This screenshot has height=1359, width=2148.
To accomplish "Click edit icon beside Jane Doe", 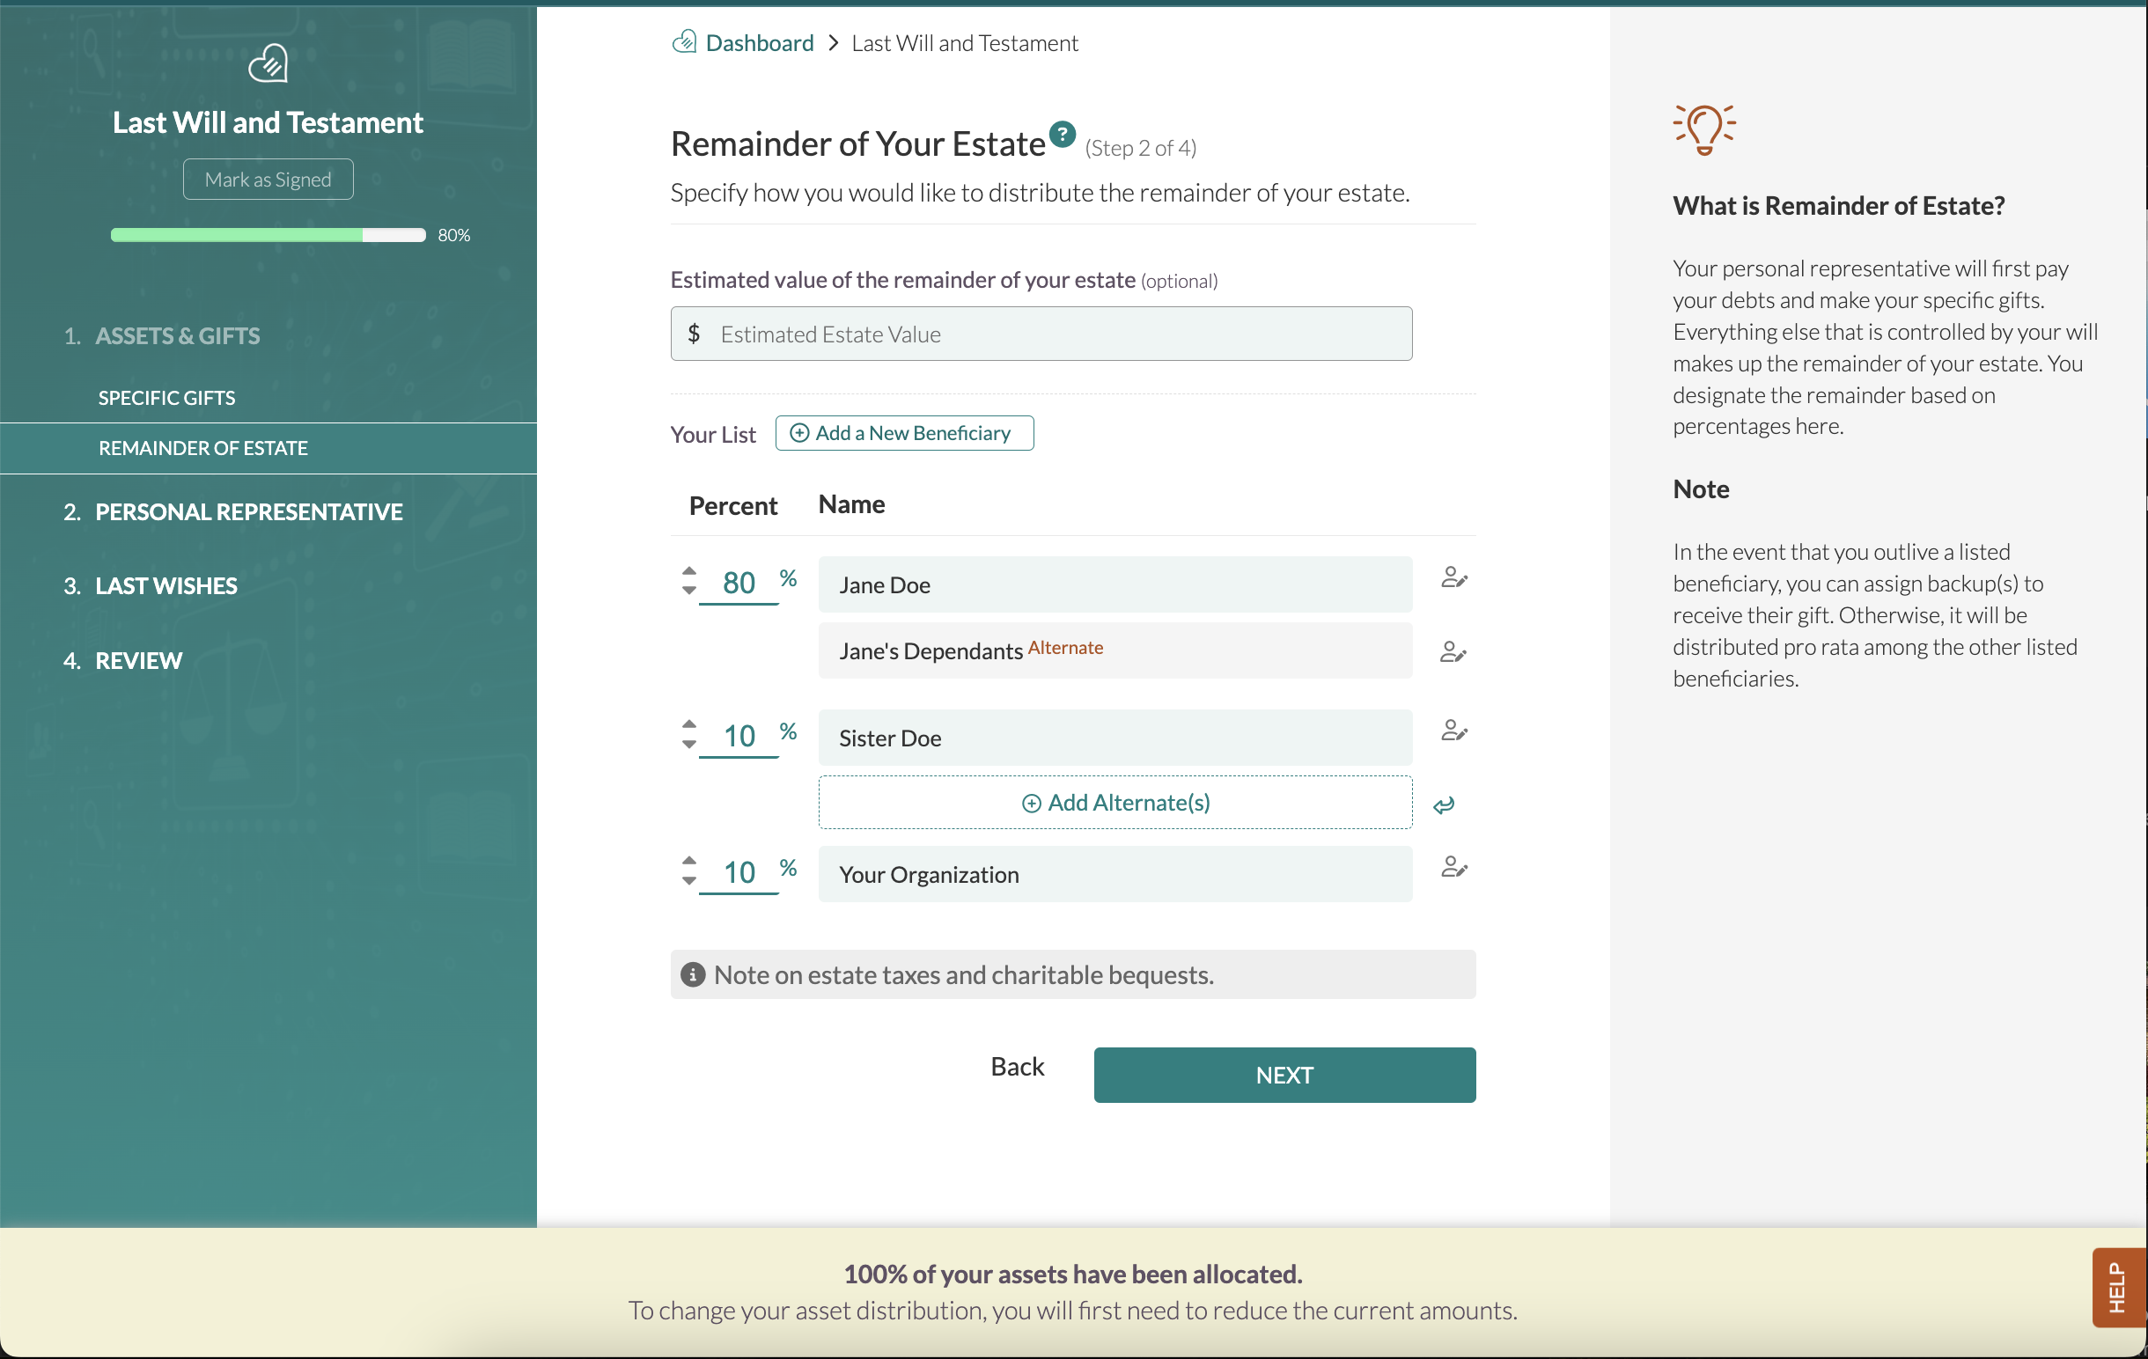I will tap(1453, 578).
